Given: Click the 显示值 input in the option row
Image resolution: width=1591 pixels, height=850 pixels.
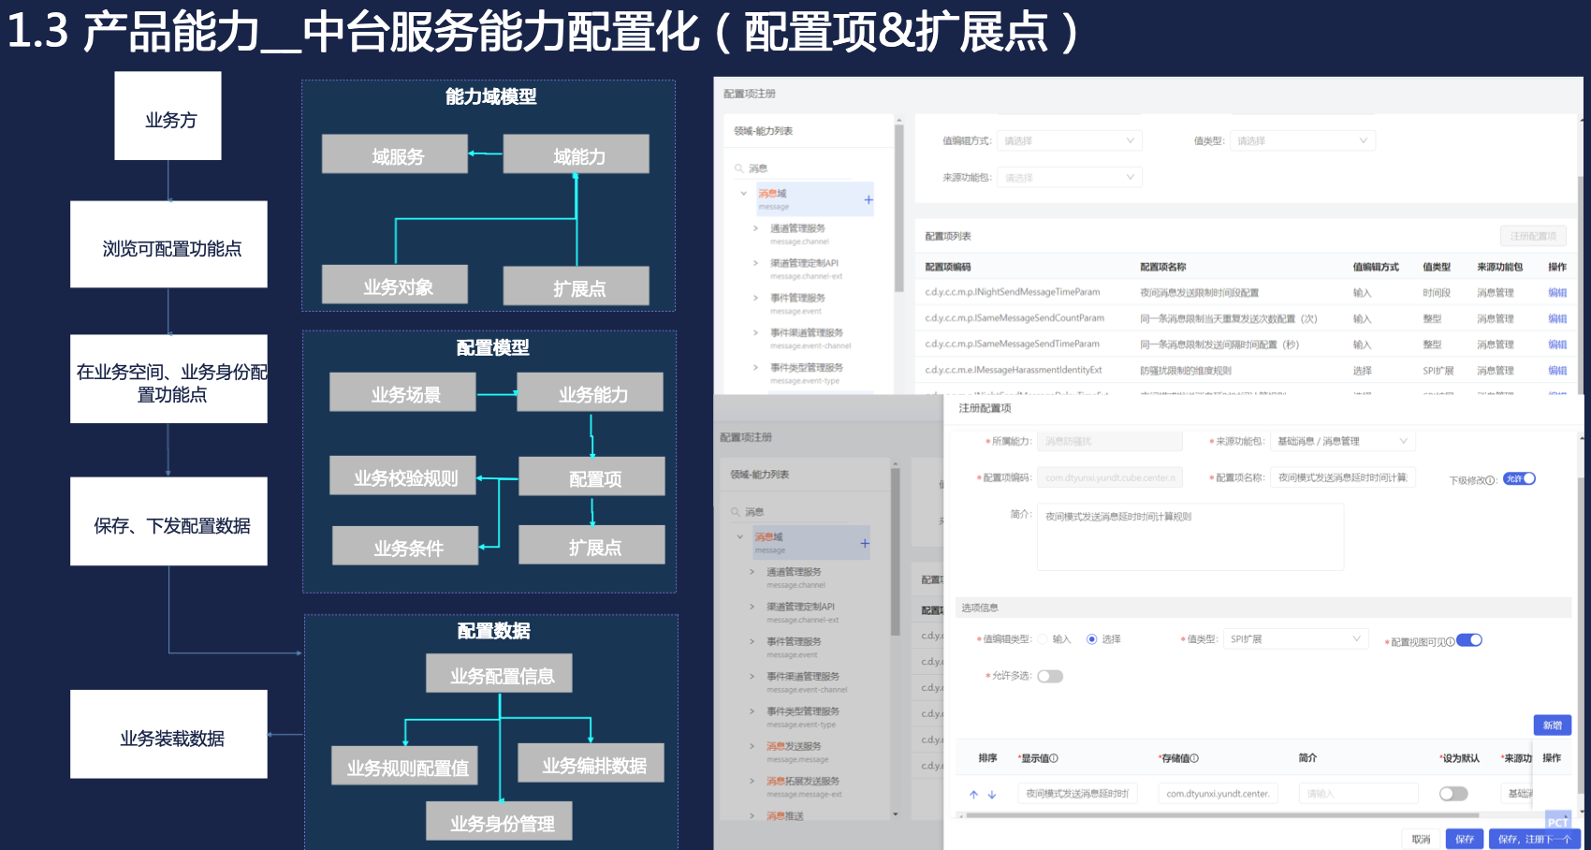Looking at the screenshot, I should [x=1077, y=794].
